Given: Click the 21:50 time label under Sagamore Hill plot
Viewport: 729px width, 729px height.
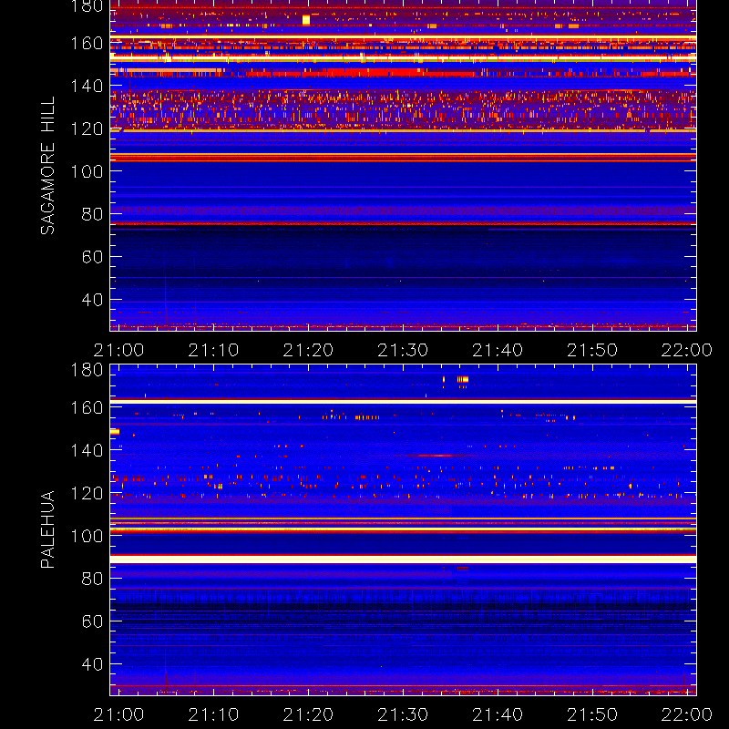Looking at the screenshot, I should click(x=591, y=350).
